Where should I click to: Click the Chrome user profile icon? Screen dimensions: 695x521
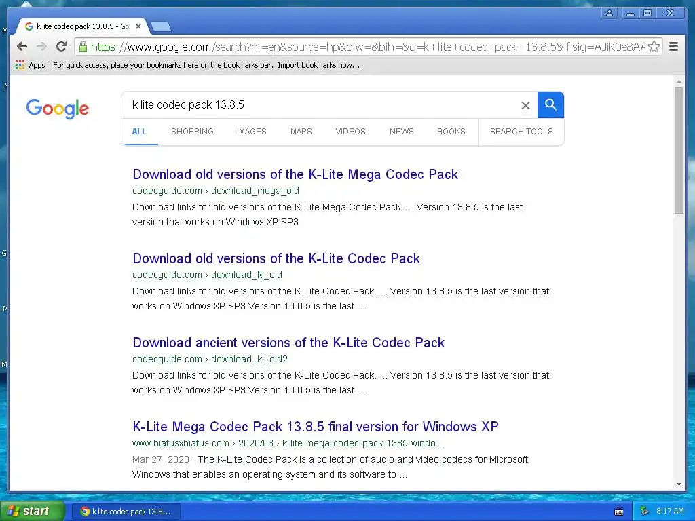(x=609, y=13)
